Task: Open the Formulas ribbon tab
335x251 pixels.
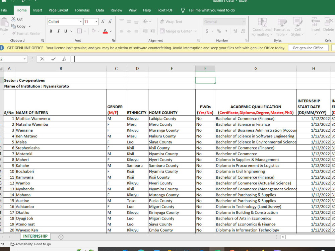Action: [x=82, y=10]
